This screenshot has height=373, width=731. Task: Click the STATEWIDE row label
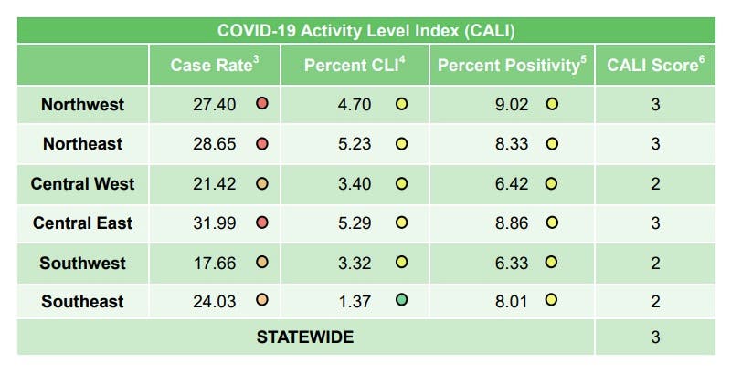(305, 337)
